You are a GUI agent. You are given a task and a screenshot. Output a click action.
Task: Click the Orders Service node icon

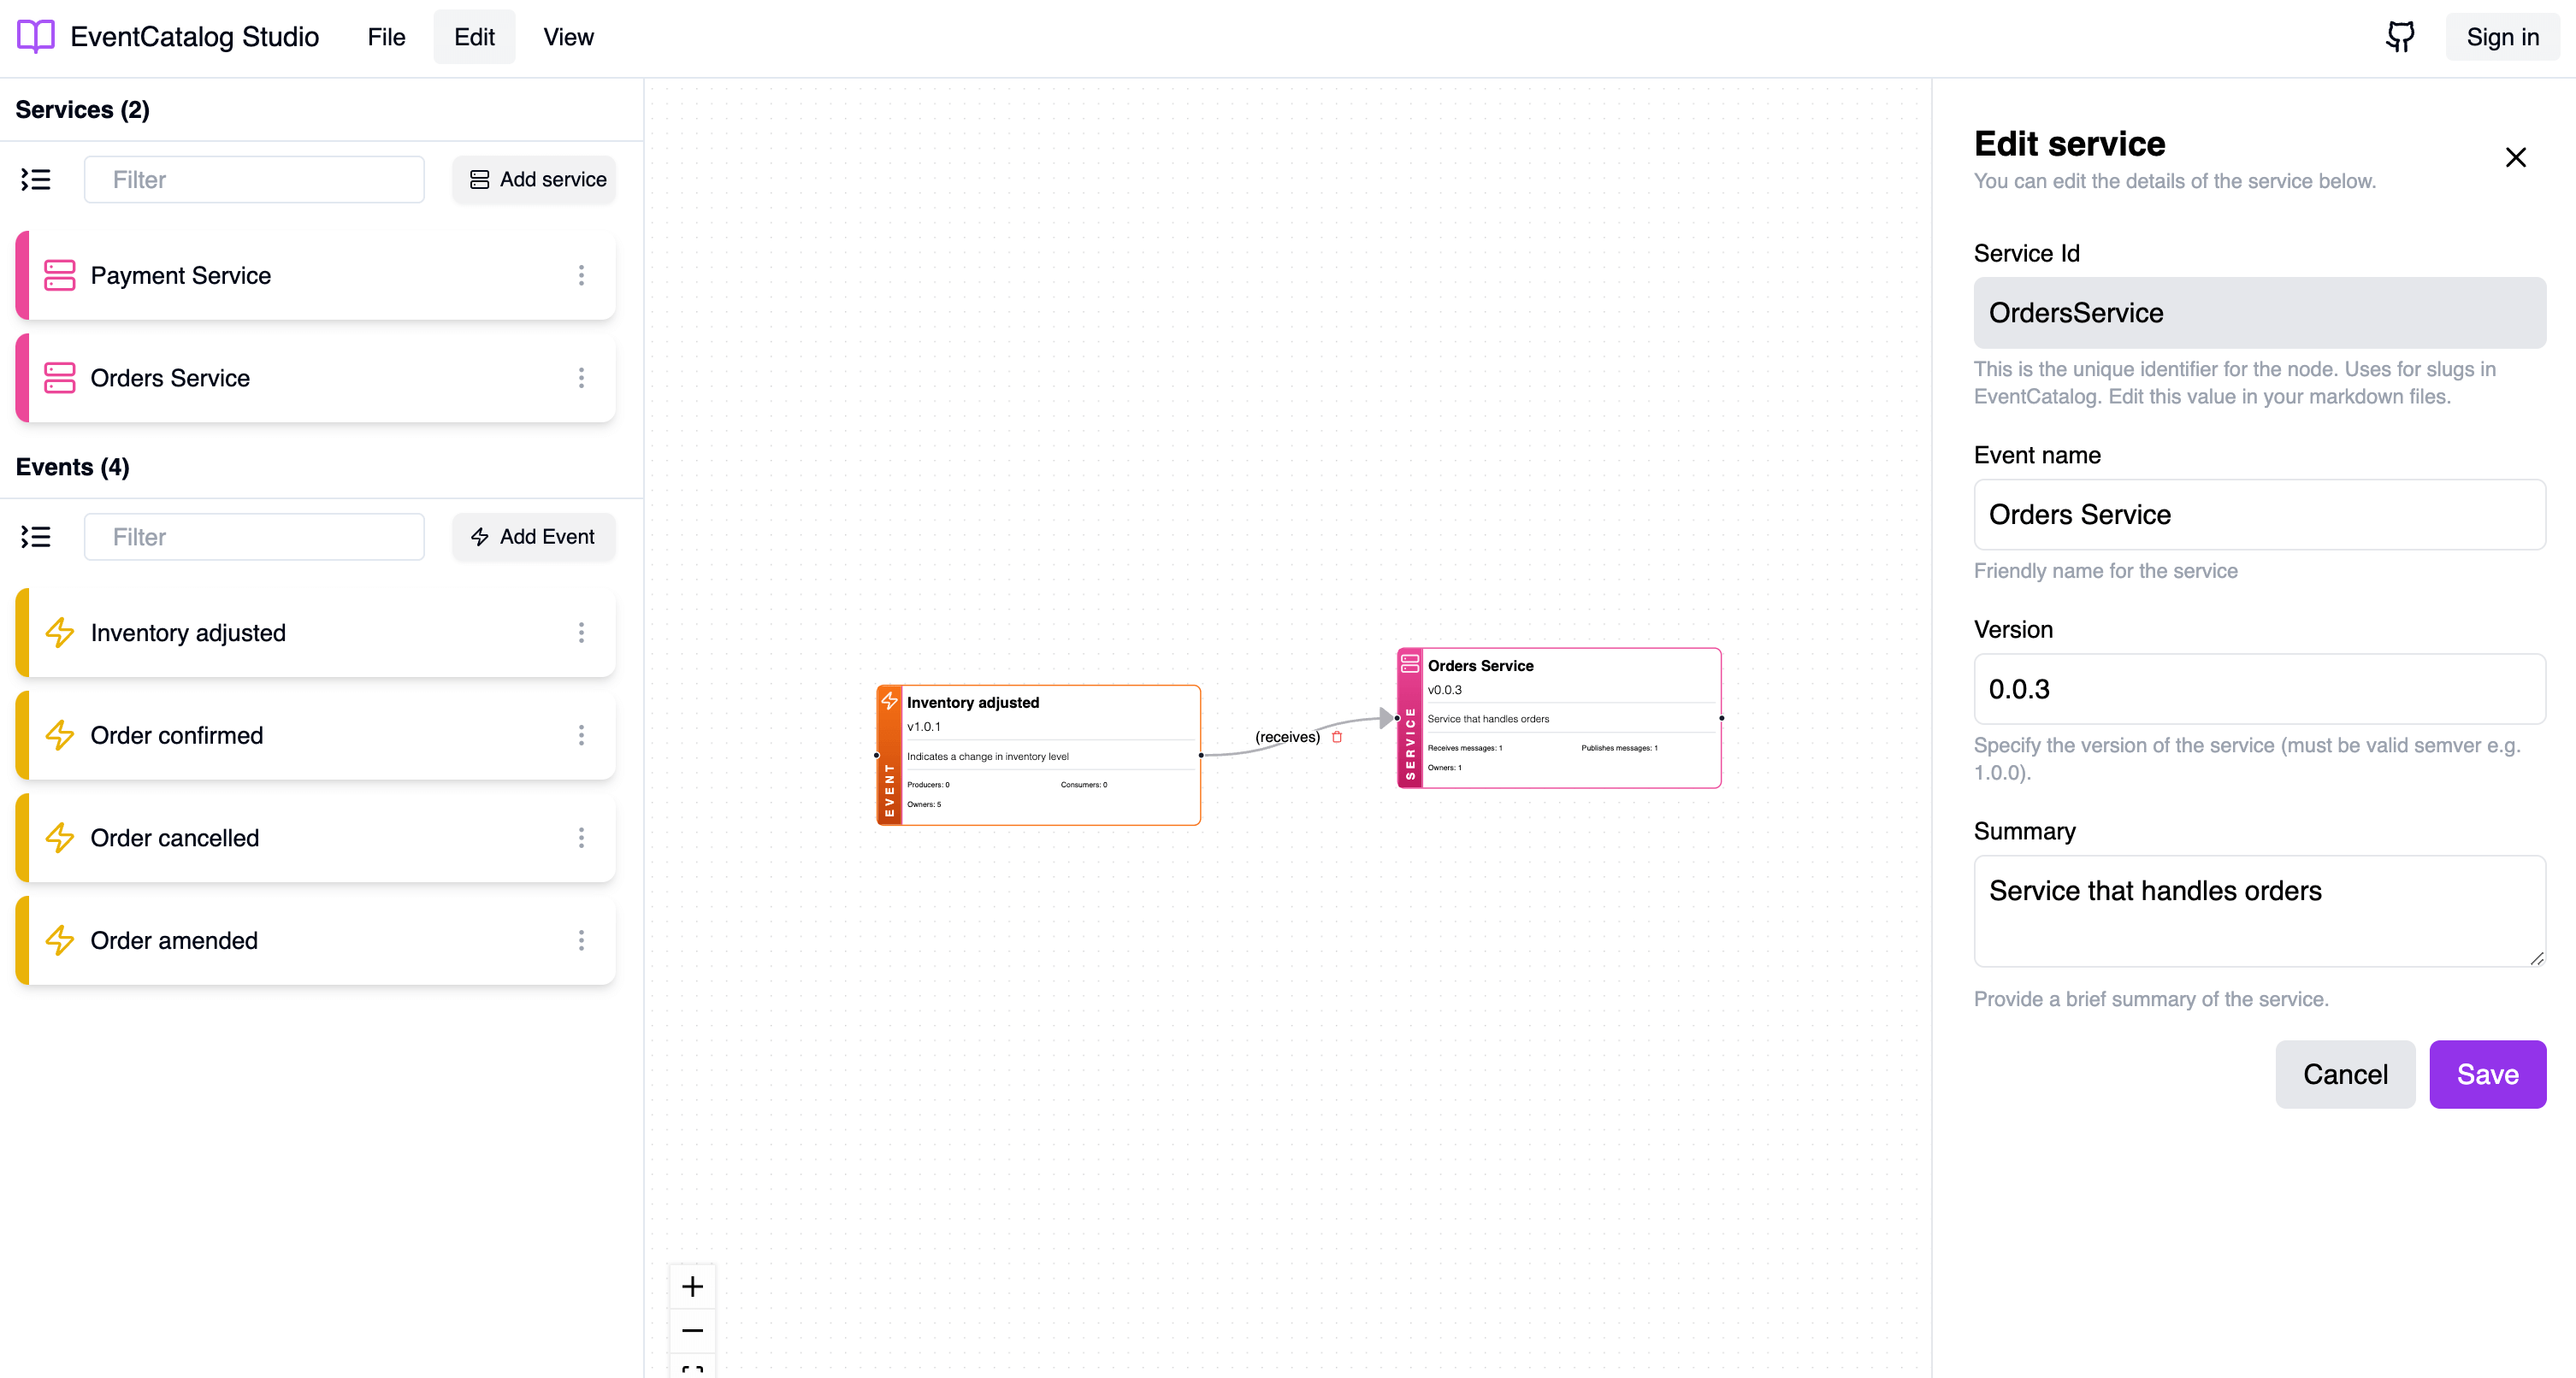1407,664
